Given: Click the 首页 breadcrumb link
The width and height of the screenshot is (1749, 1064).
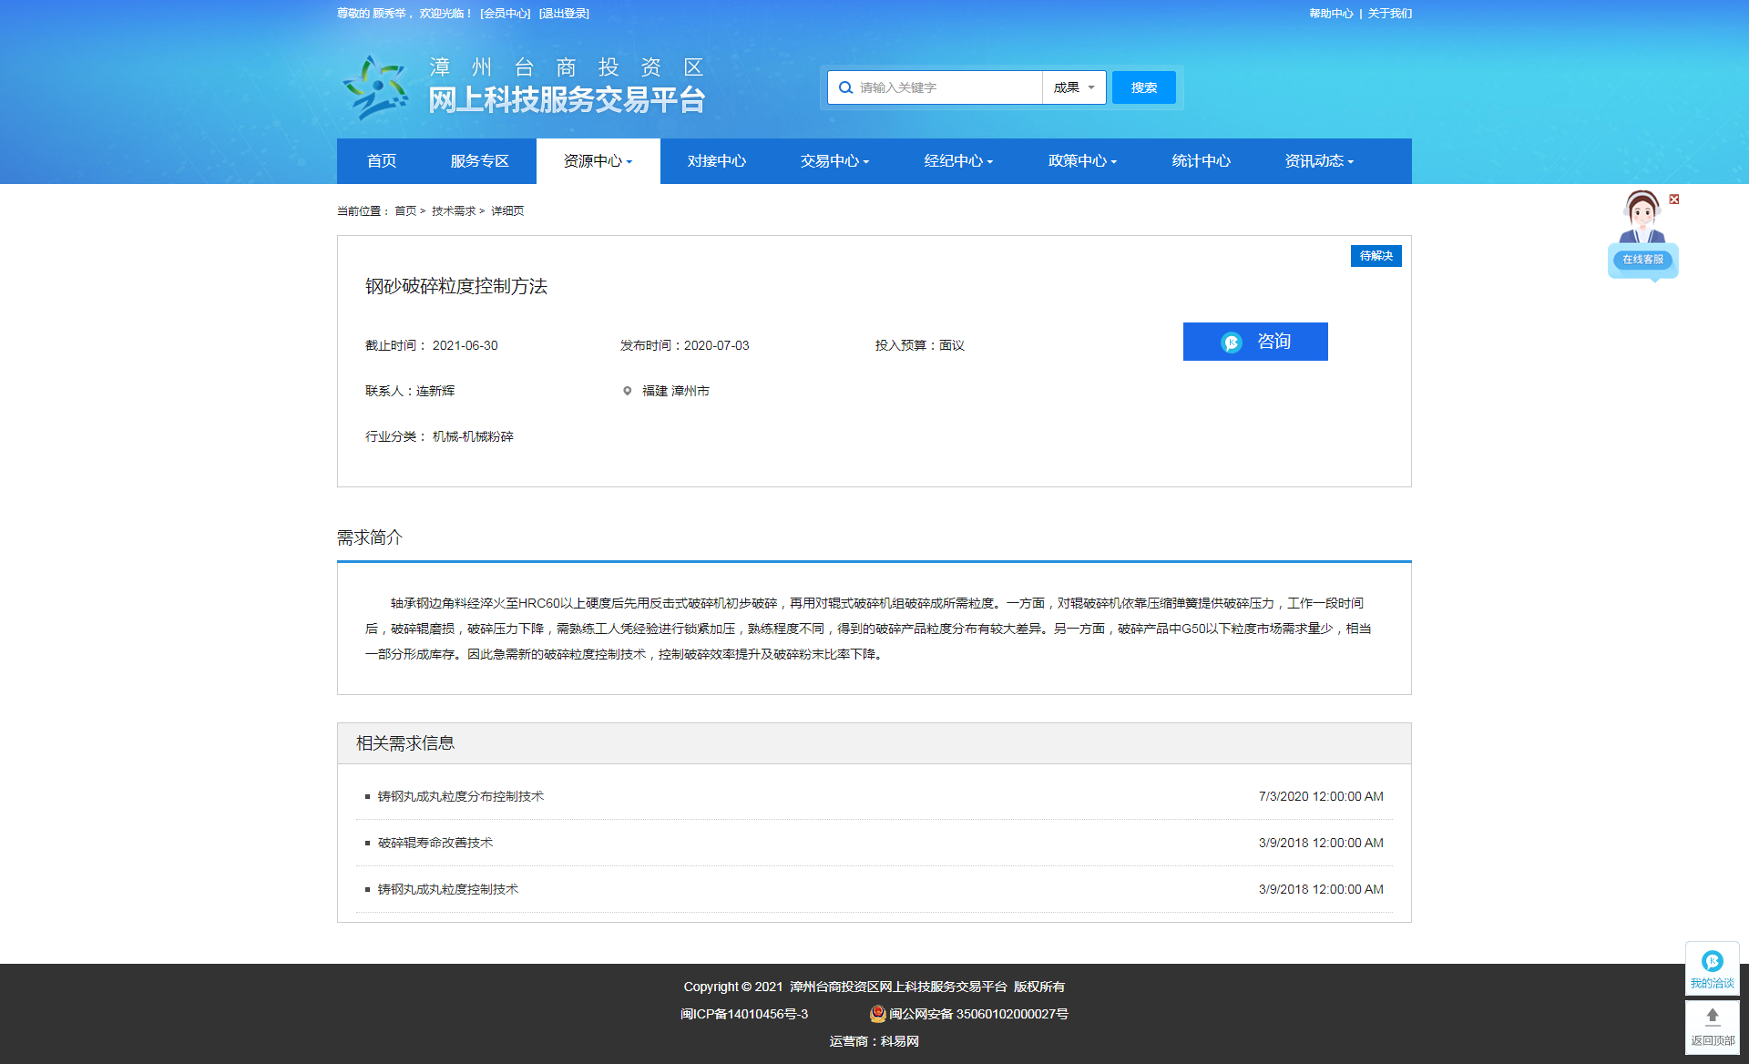Looking at the screenshot, I should click(x=405, y=211).
